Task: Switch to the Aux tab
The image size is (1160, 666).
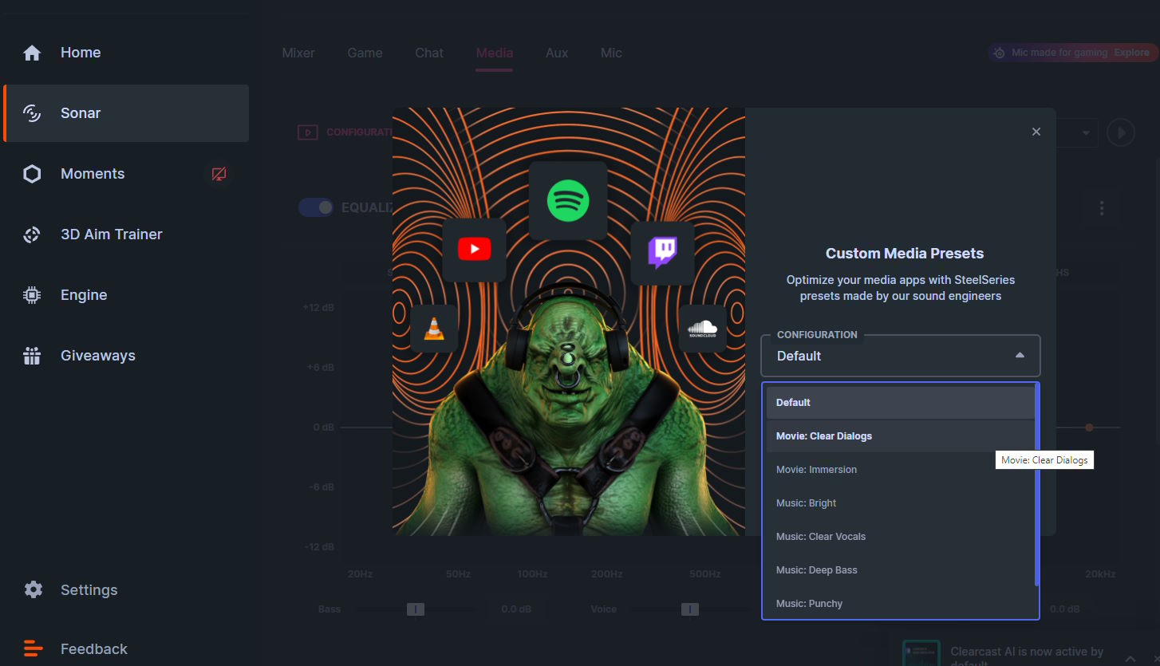Action: pos(557,53)
